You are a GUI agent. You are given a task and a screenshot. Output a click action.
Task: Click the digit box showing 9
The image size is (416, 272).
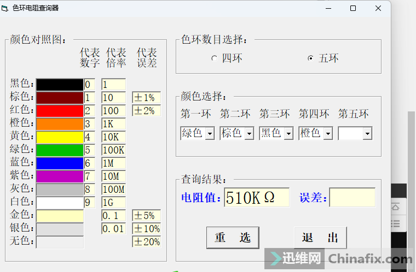[89, 203]
